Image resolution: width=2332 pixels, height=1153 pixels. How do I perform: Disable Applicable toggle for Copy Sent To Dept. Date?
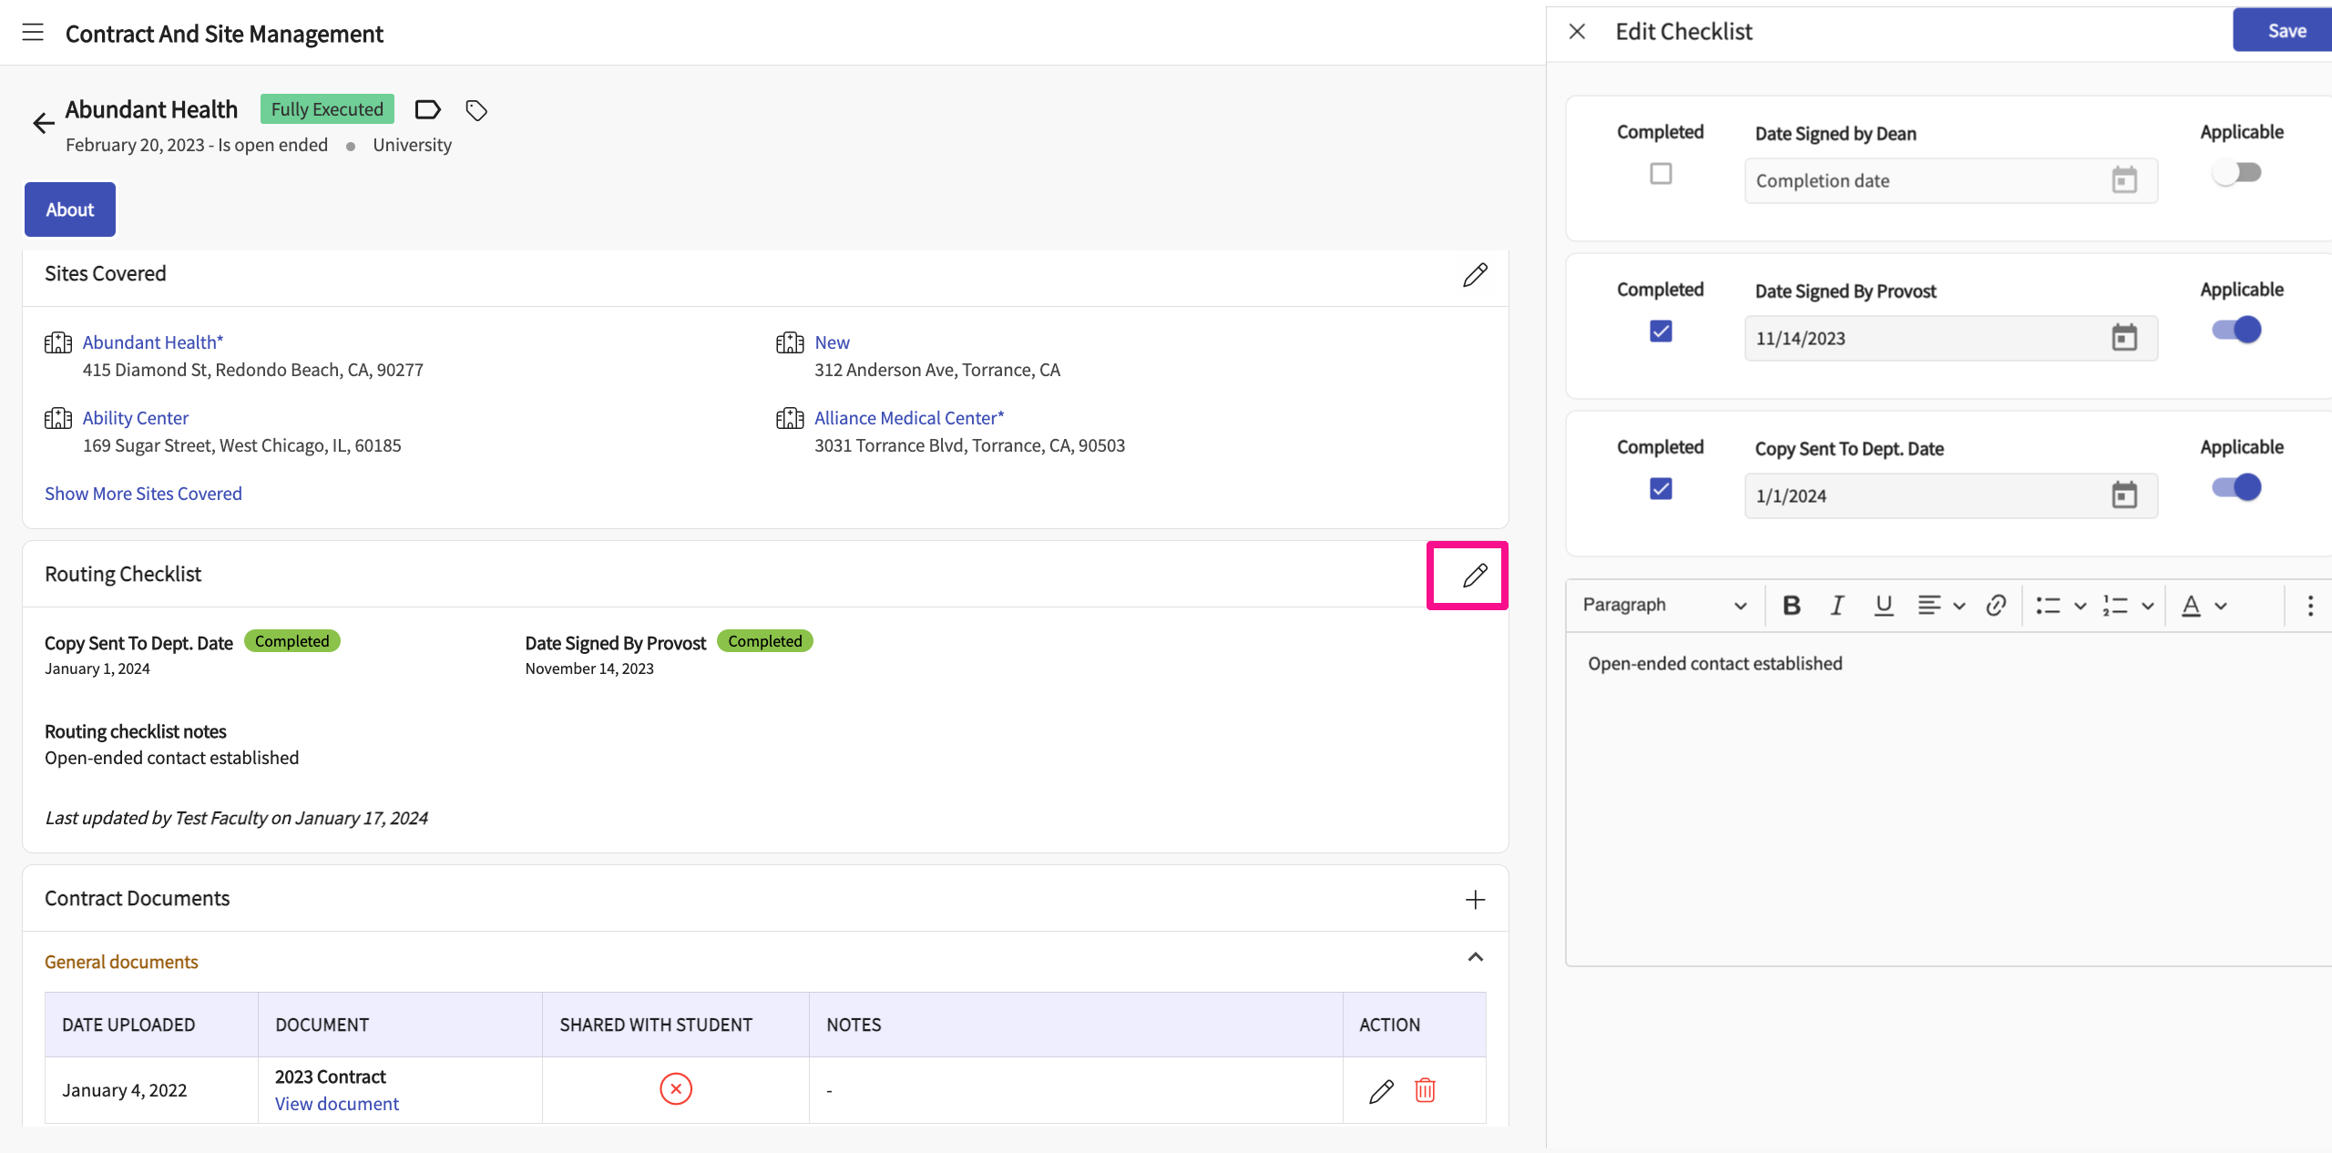2236,487
